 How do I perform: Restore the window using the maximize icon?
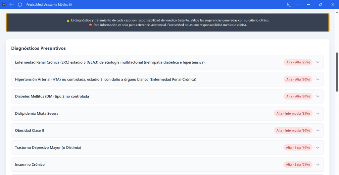point(320,5)
